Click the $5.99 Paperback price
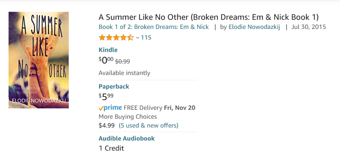340x155 pixels. pos(106,97)
